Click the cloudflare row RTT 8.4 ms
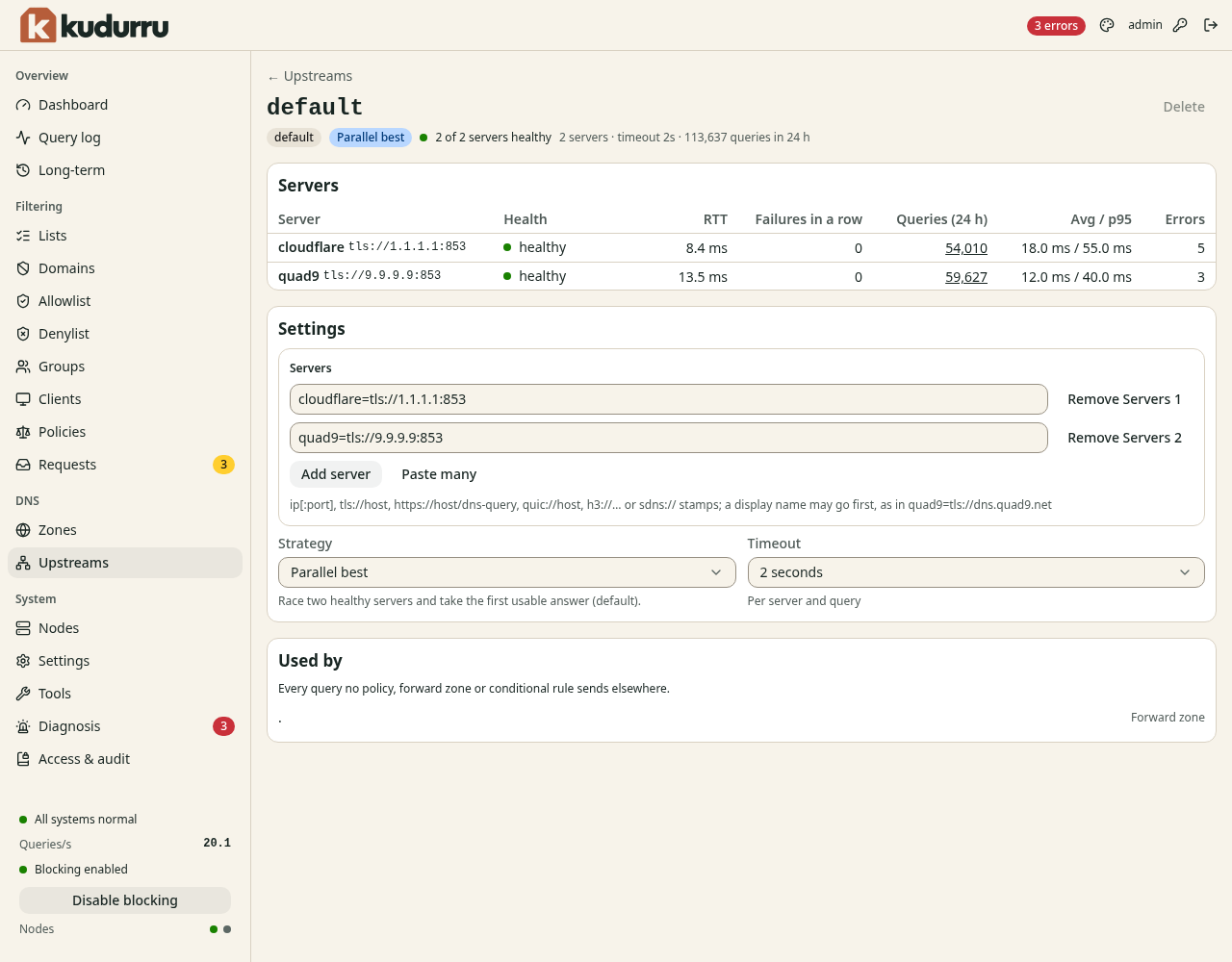 [x=706, y=248]
